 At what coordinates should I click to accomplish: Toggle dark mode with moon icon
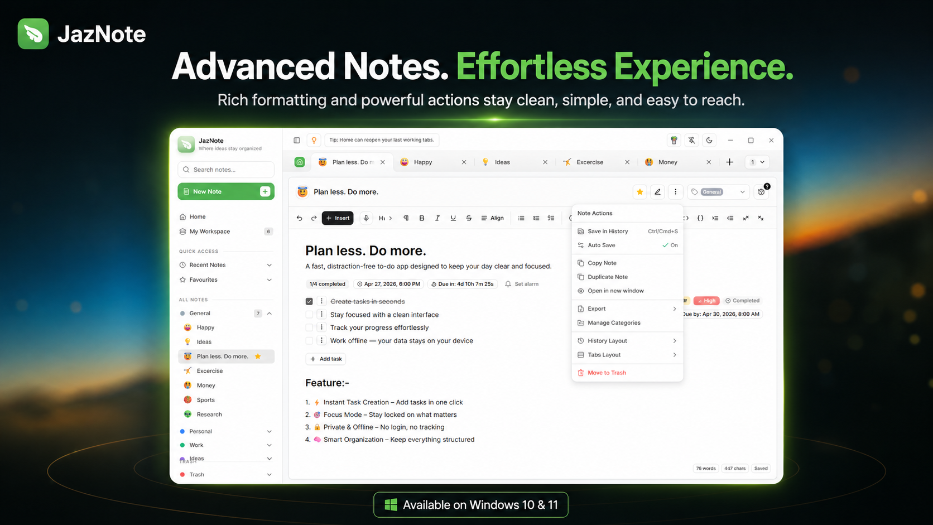(710, 140)
